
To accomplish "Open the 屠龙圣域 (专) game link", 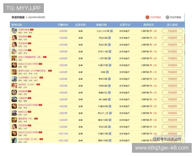I will (x=25, y=119).
